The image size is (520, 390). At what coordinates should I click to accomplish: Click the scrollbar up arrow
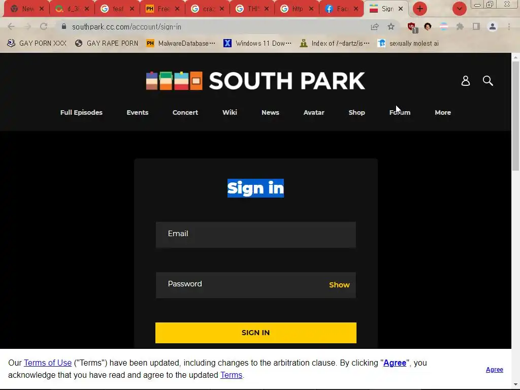coord(515,57)
